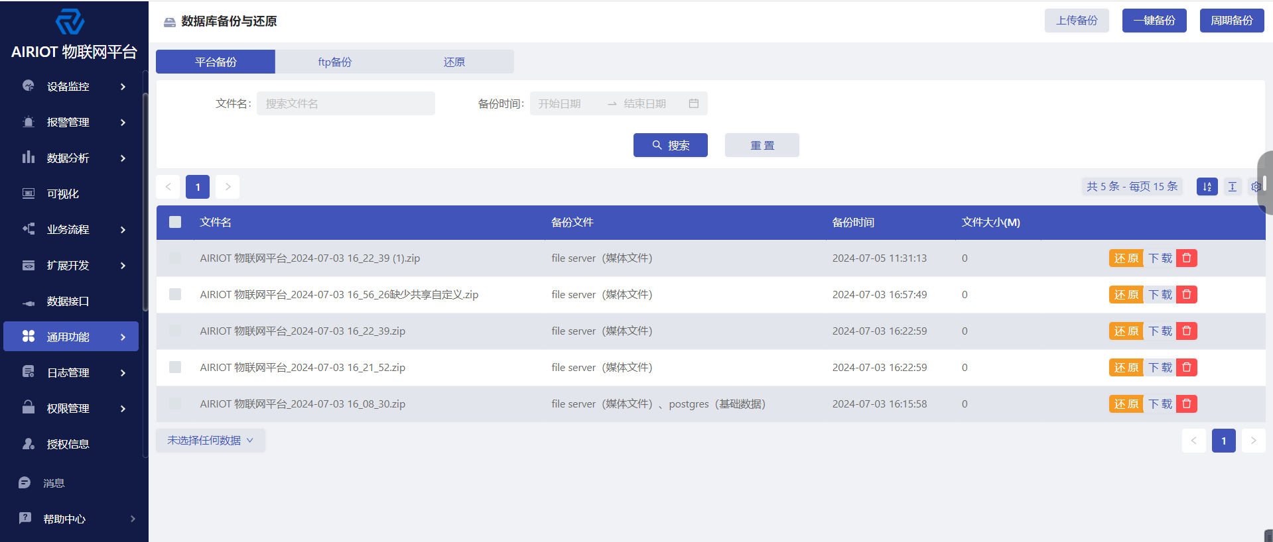Switch to the ftp备份 tab

pos(335,62)
